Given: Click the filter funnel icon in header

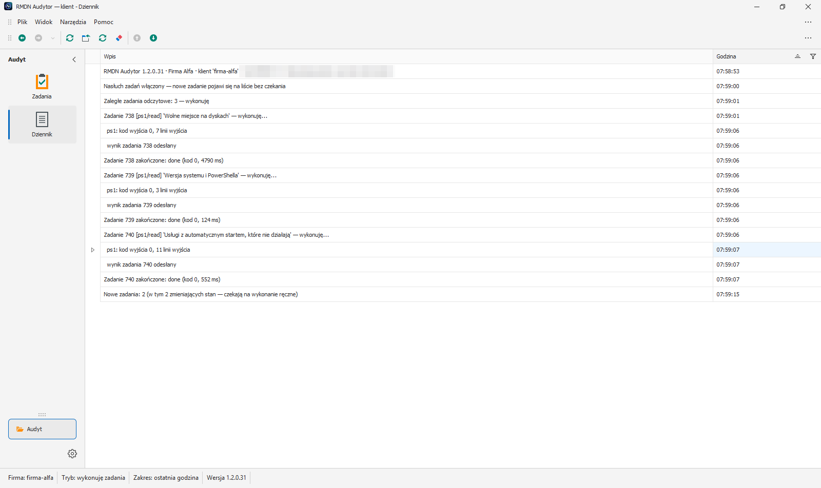Looking at the screenshot, I should (x=813, y=56).
